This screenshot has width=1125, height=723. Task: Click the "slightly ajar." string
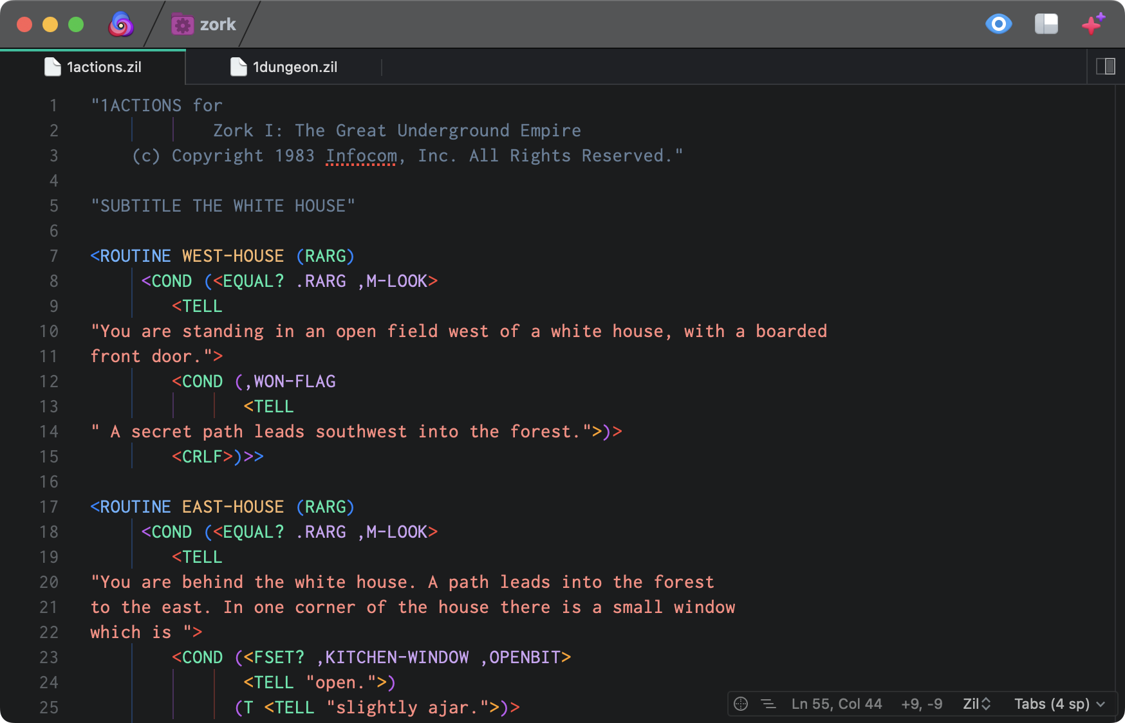coord(407,708)
